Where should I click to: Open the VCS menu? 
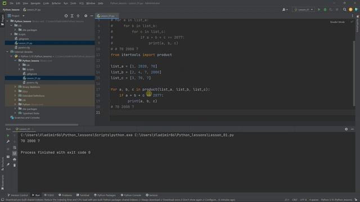point(81,3)
